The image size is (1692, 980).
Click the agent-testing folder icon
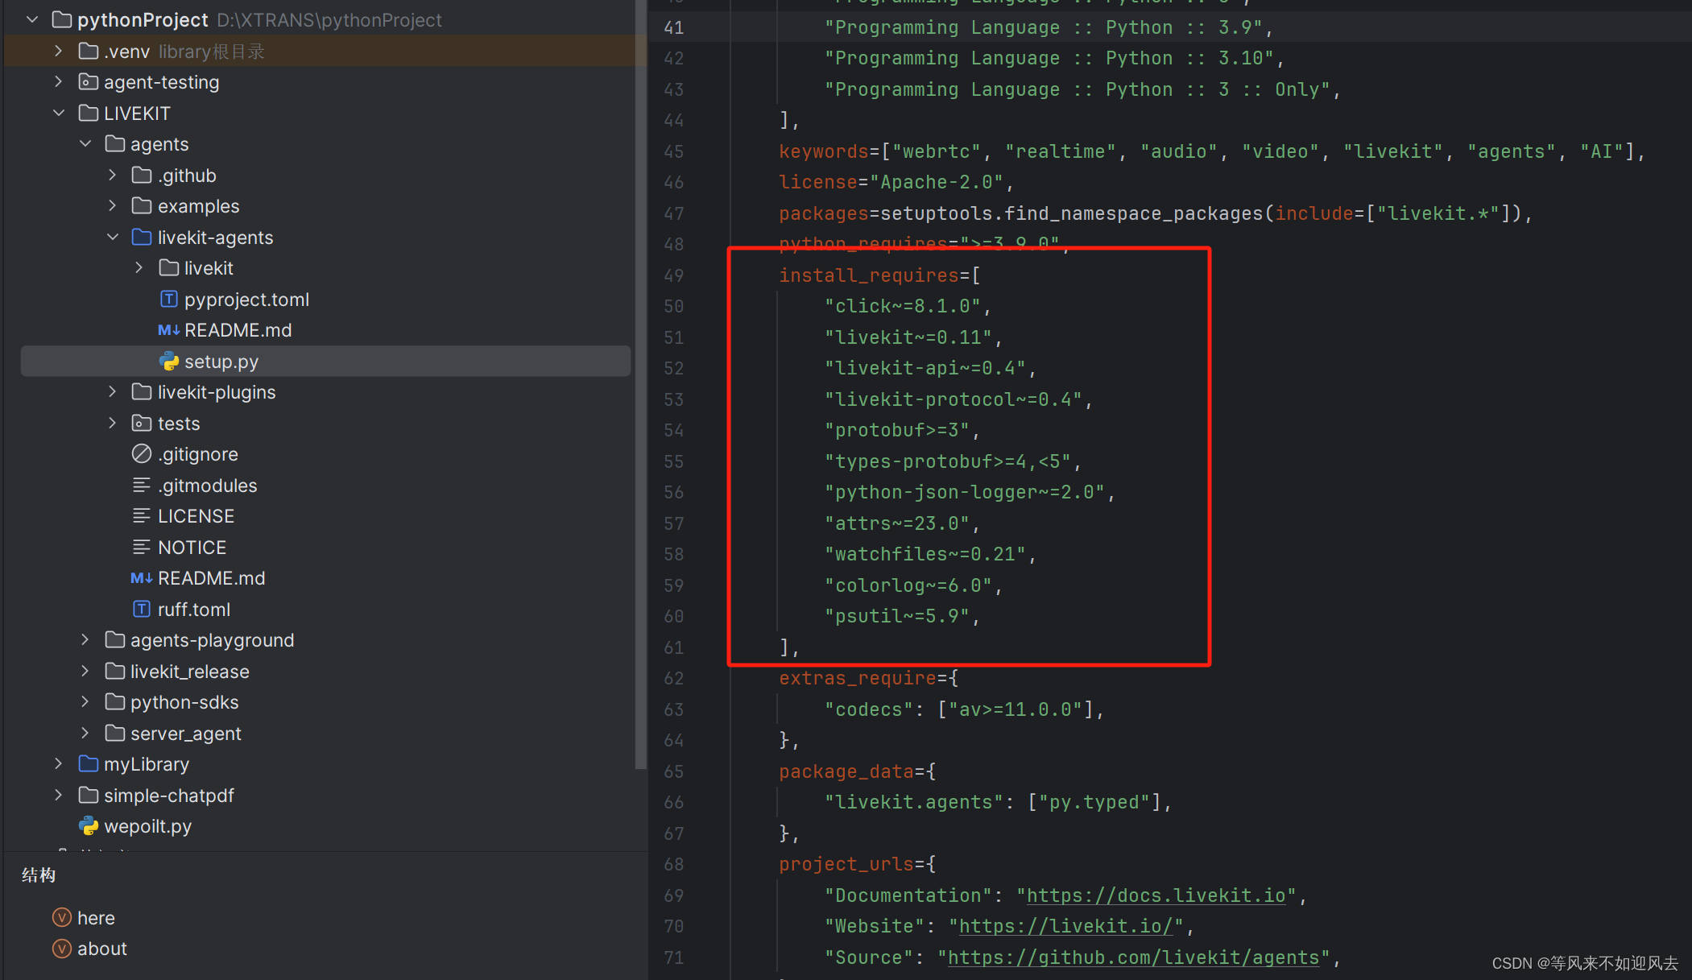click(x=88, y=82)
